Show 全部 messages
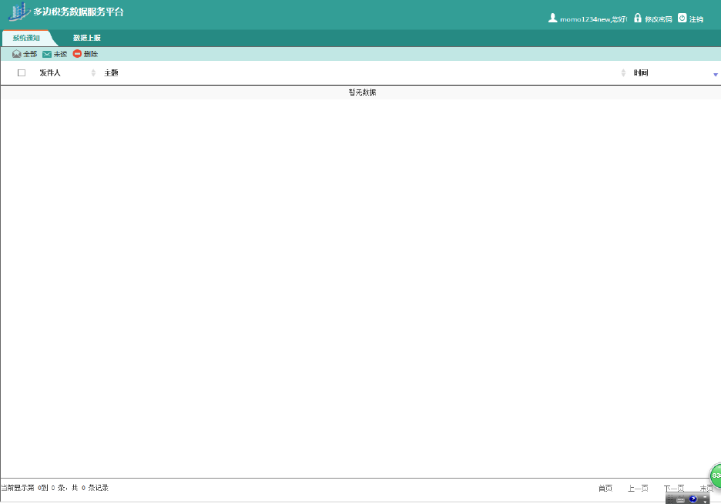This screenshot has height=504, width=721. 30,54
